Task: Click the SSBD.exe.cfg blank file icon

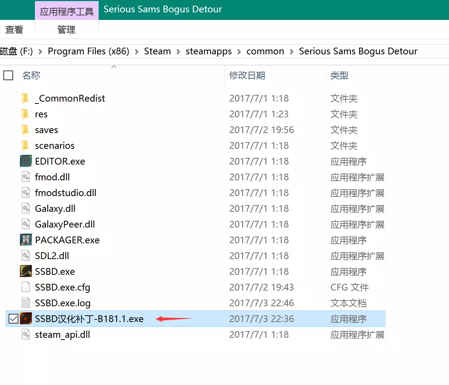Action: pyautogui.click(x=26, y=287)
